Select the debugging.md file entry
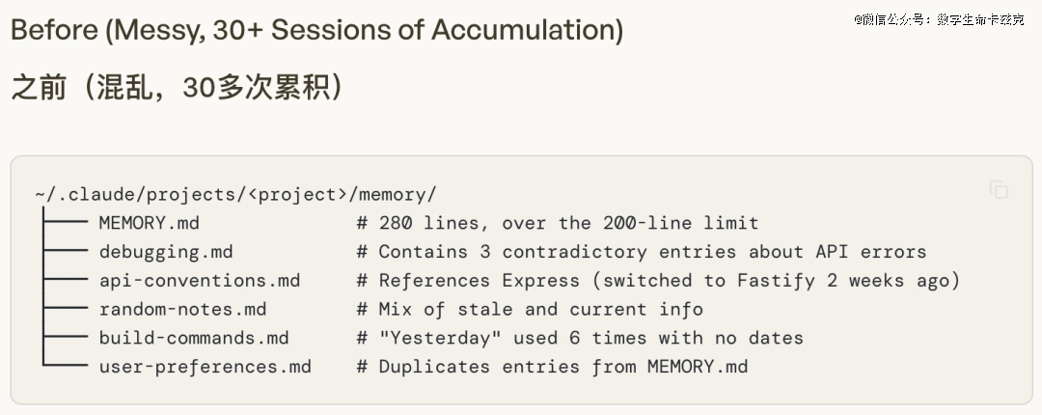1042x415 pixels. click(x=165, y=252)
